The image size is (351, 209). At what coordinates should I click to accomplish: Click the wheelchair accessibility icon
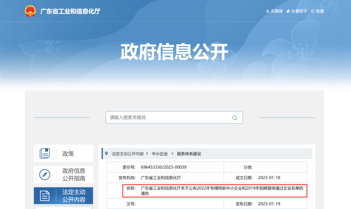(x=267, y=11)
